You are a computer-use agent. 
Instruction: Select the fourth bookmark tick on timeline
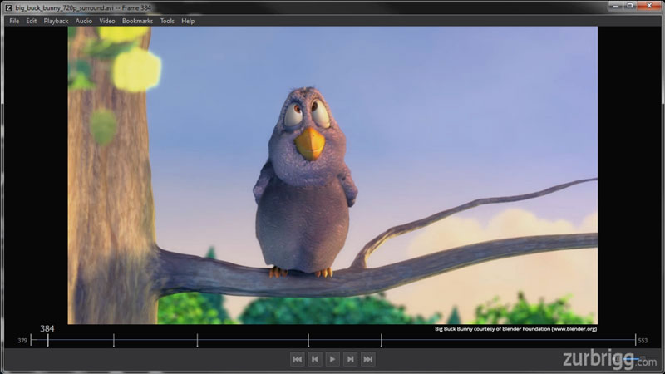pyautogui.click(x=308, y=340)
